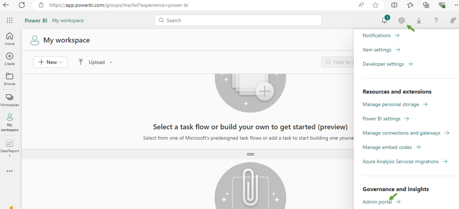Open Workspaces in the left navigation
459x209 pixels.
(x=10, y=100)
